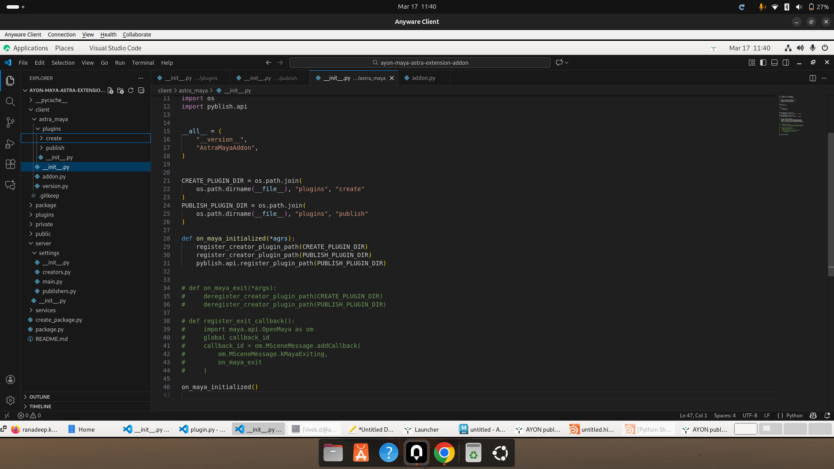
Task: Click the New File icon in Explorer
Action: pyautogui.click(x=110, y=90)
